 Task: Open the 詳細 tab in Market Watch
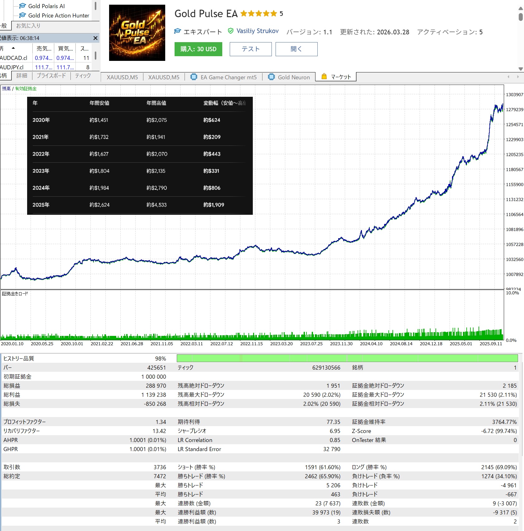(22, 76)
